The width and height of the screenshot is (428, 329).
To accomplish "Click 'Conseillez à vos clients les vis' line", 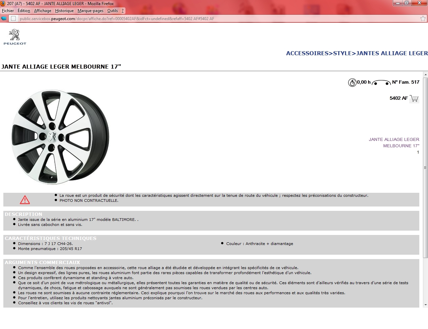I will 65,303.
